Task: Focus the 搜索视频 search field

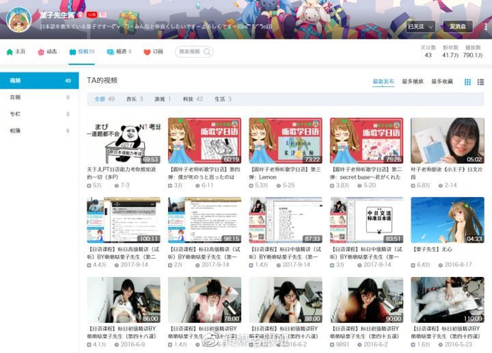Action: (190, 52)
